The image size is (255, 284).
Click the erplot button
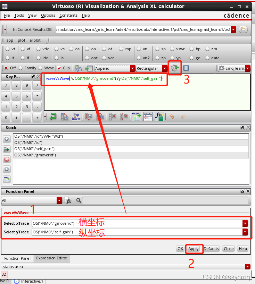(35, 40)
